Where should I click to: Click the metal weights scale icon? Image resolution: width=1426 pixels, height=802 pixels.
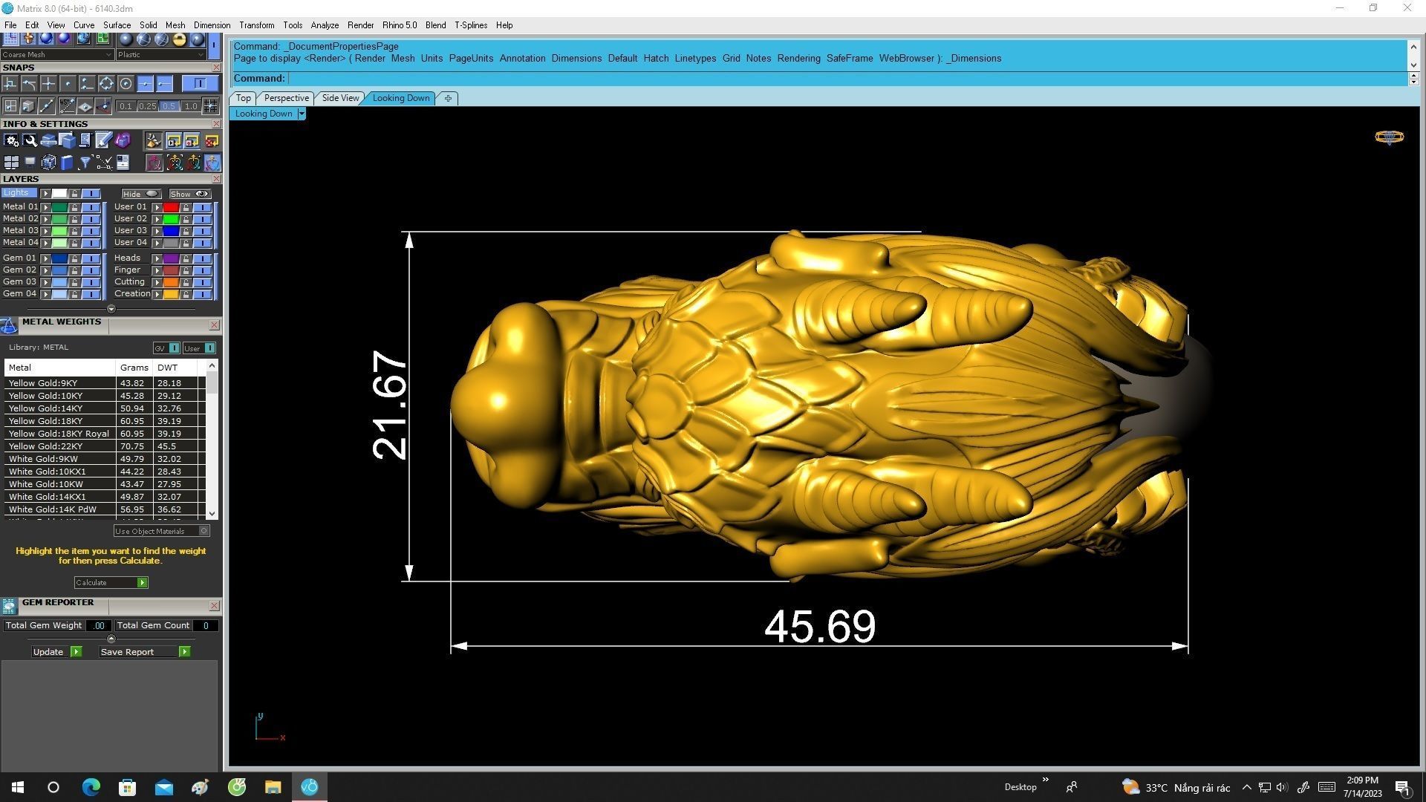tap(9, 325)
